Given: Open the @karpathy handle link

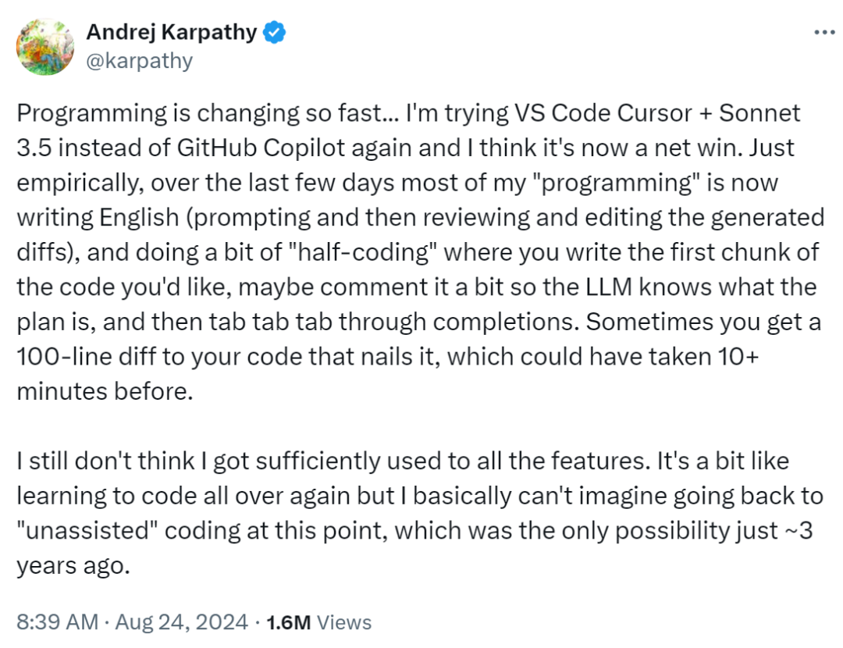Looking at the screenshot, I should click(x=139, y=61).
